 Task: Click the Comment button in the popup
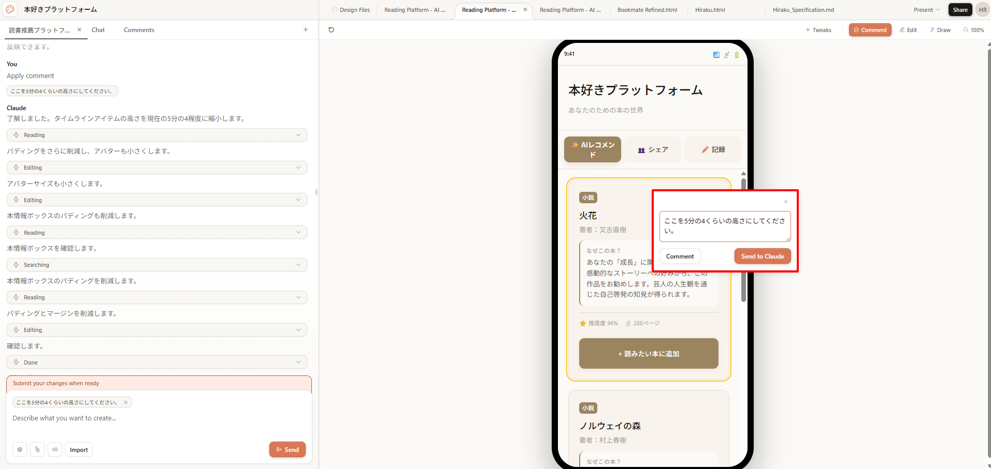tap(680, 256)
